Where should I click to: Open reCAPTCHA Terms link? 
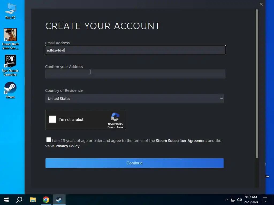120,127
